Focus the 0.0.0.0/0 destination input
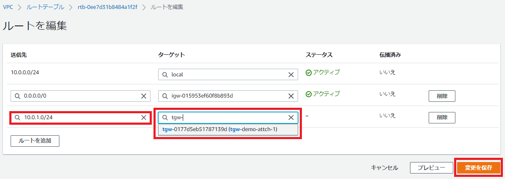 tap(81, 96)
